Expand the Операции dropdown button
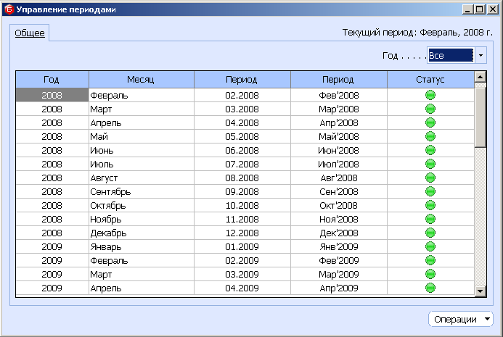This screenshot has width=503, height=337. 462,320
